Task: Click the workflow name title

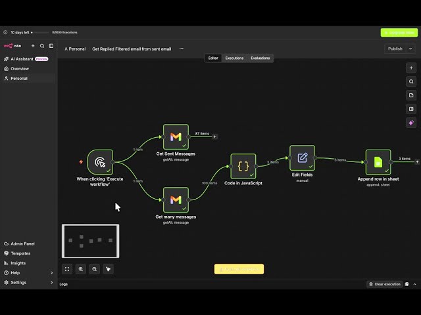Action: [132, 49]
